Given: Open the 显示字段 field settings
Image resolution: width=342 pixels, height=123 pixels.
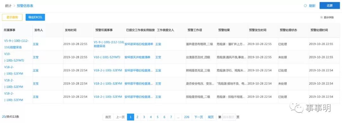Looking at the screenshot, I should pyautogui.click(x=327, y=17).
